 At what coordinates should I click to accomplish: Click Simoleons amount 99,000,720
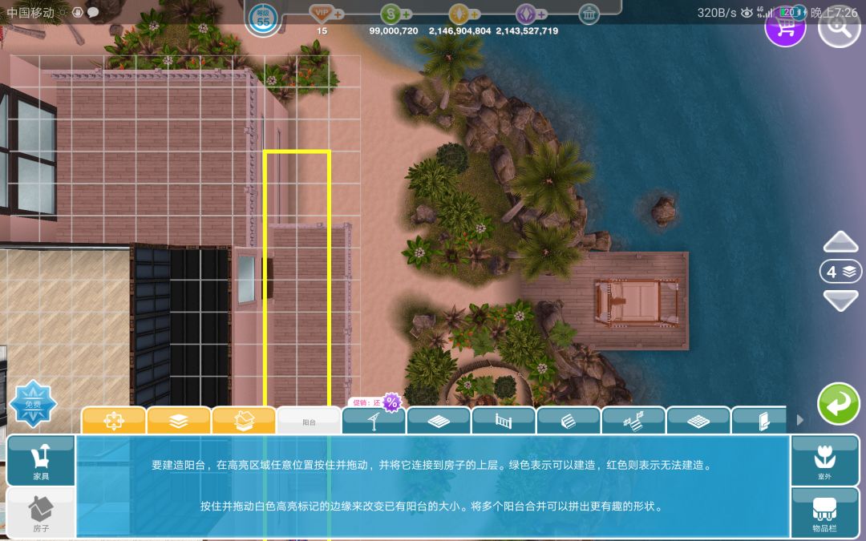coord(394,31)
